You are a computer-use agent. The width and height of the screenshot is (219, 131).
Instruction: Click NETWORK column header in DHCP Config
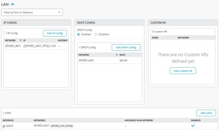tap(84, 55)
